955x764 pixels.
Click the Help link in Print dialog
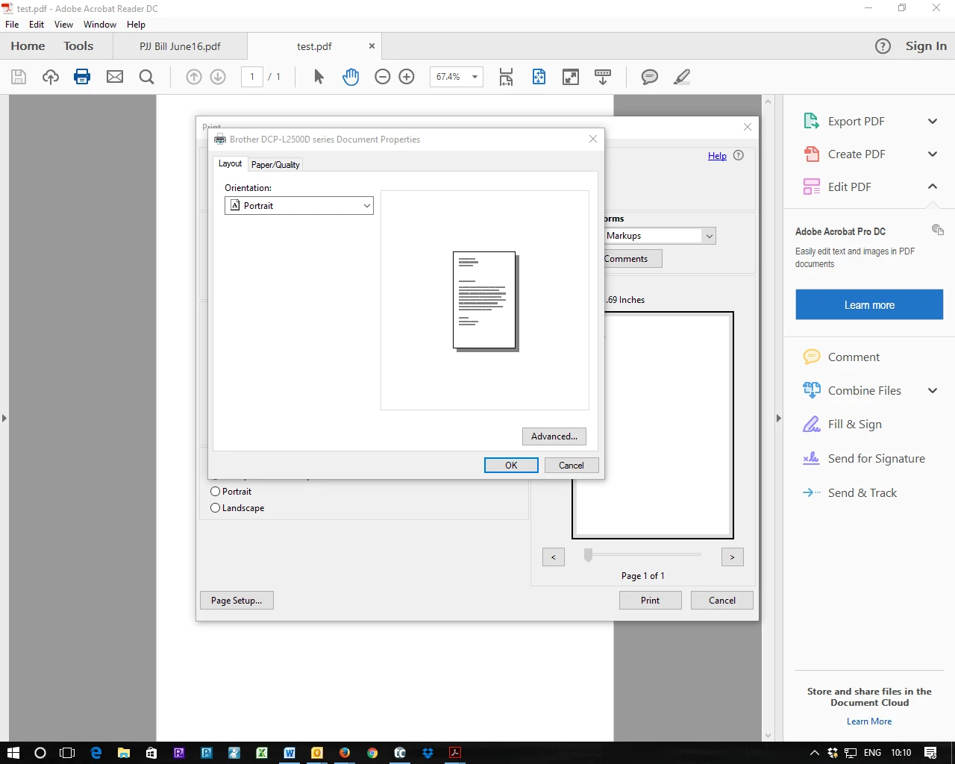coord(717,156)
